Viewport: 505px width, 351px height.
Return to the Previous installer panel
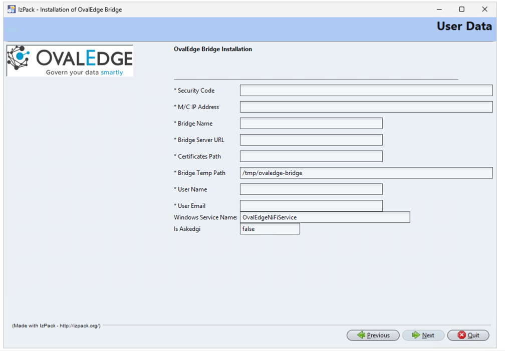(373, 335)
